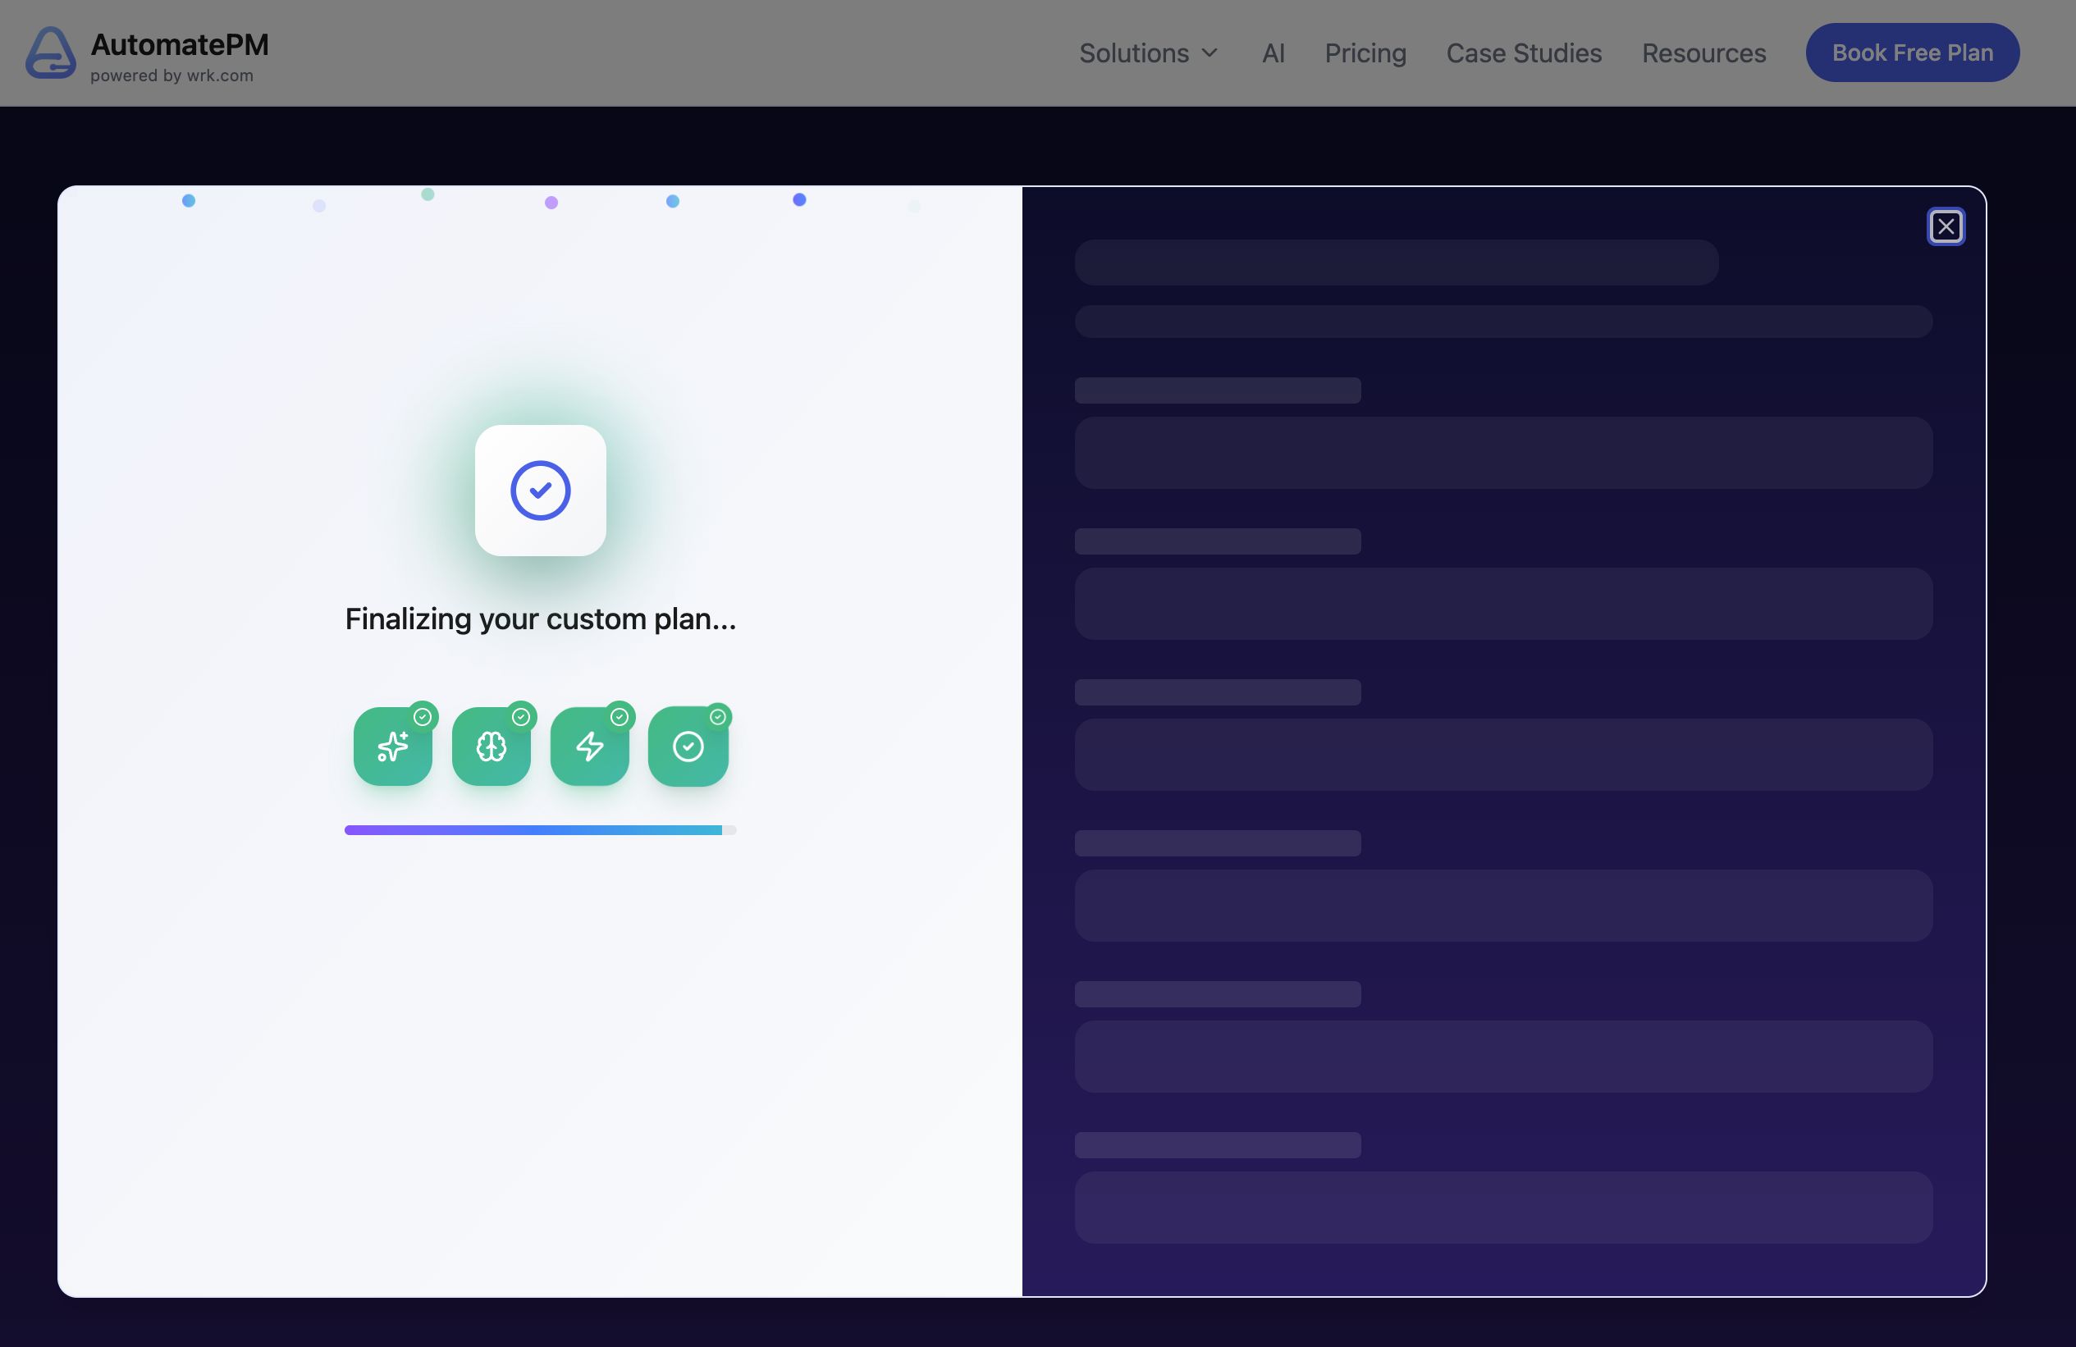Click the large blue checkmark tile
The width and height of the screenshot is (2076, 1347).
[540, 491]
